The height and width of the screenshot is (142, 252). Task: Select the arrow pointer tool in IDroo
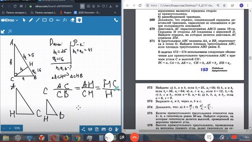pyautogui.click(x=24, y=20)
